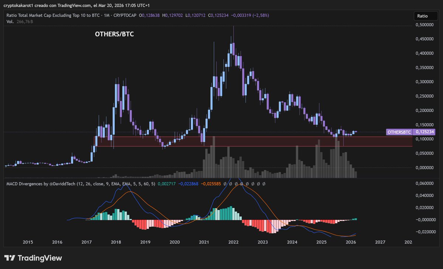
Task: Click the 0,000000 price axis label
Action: pos(425,168)
